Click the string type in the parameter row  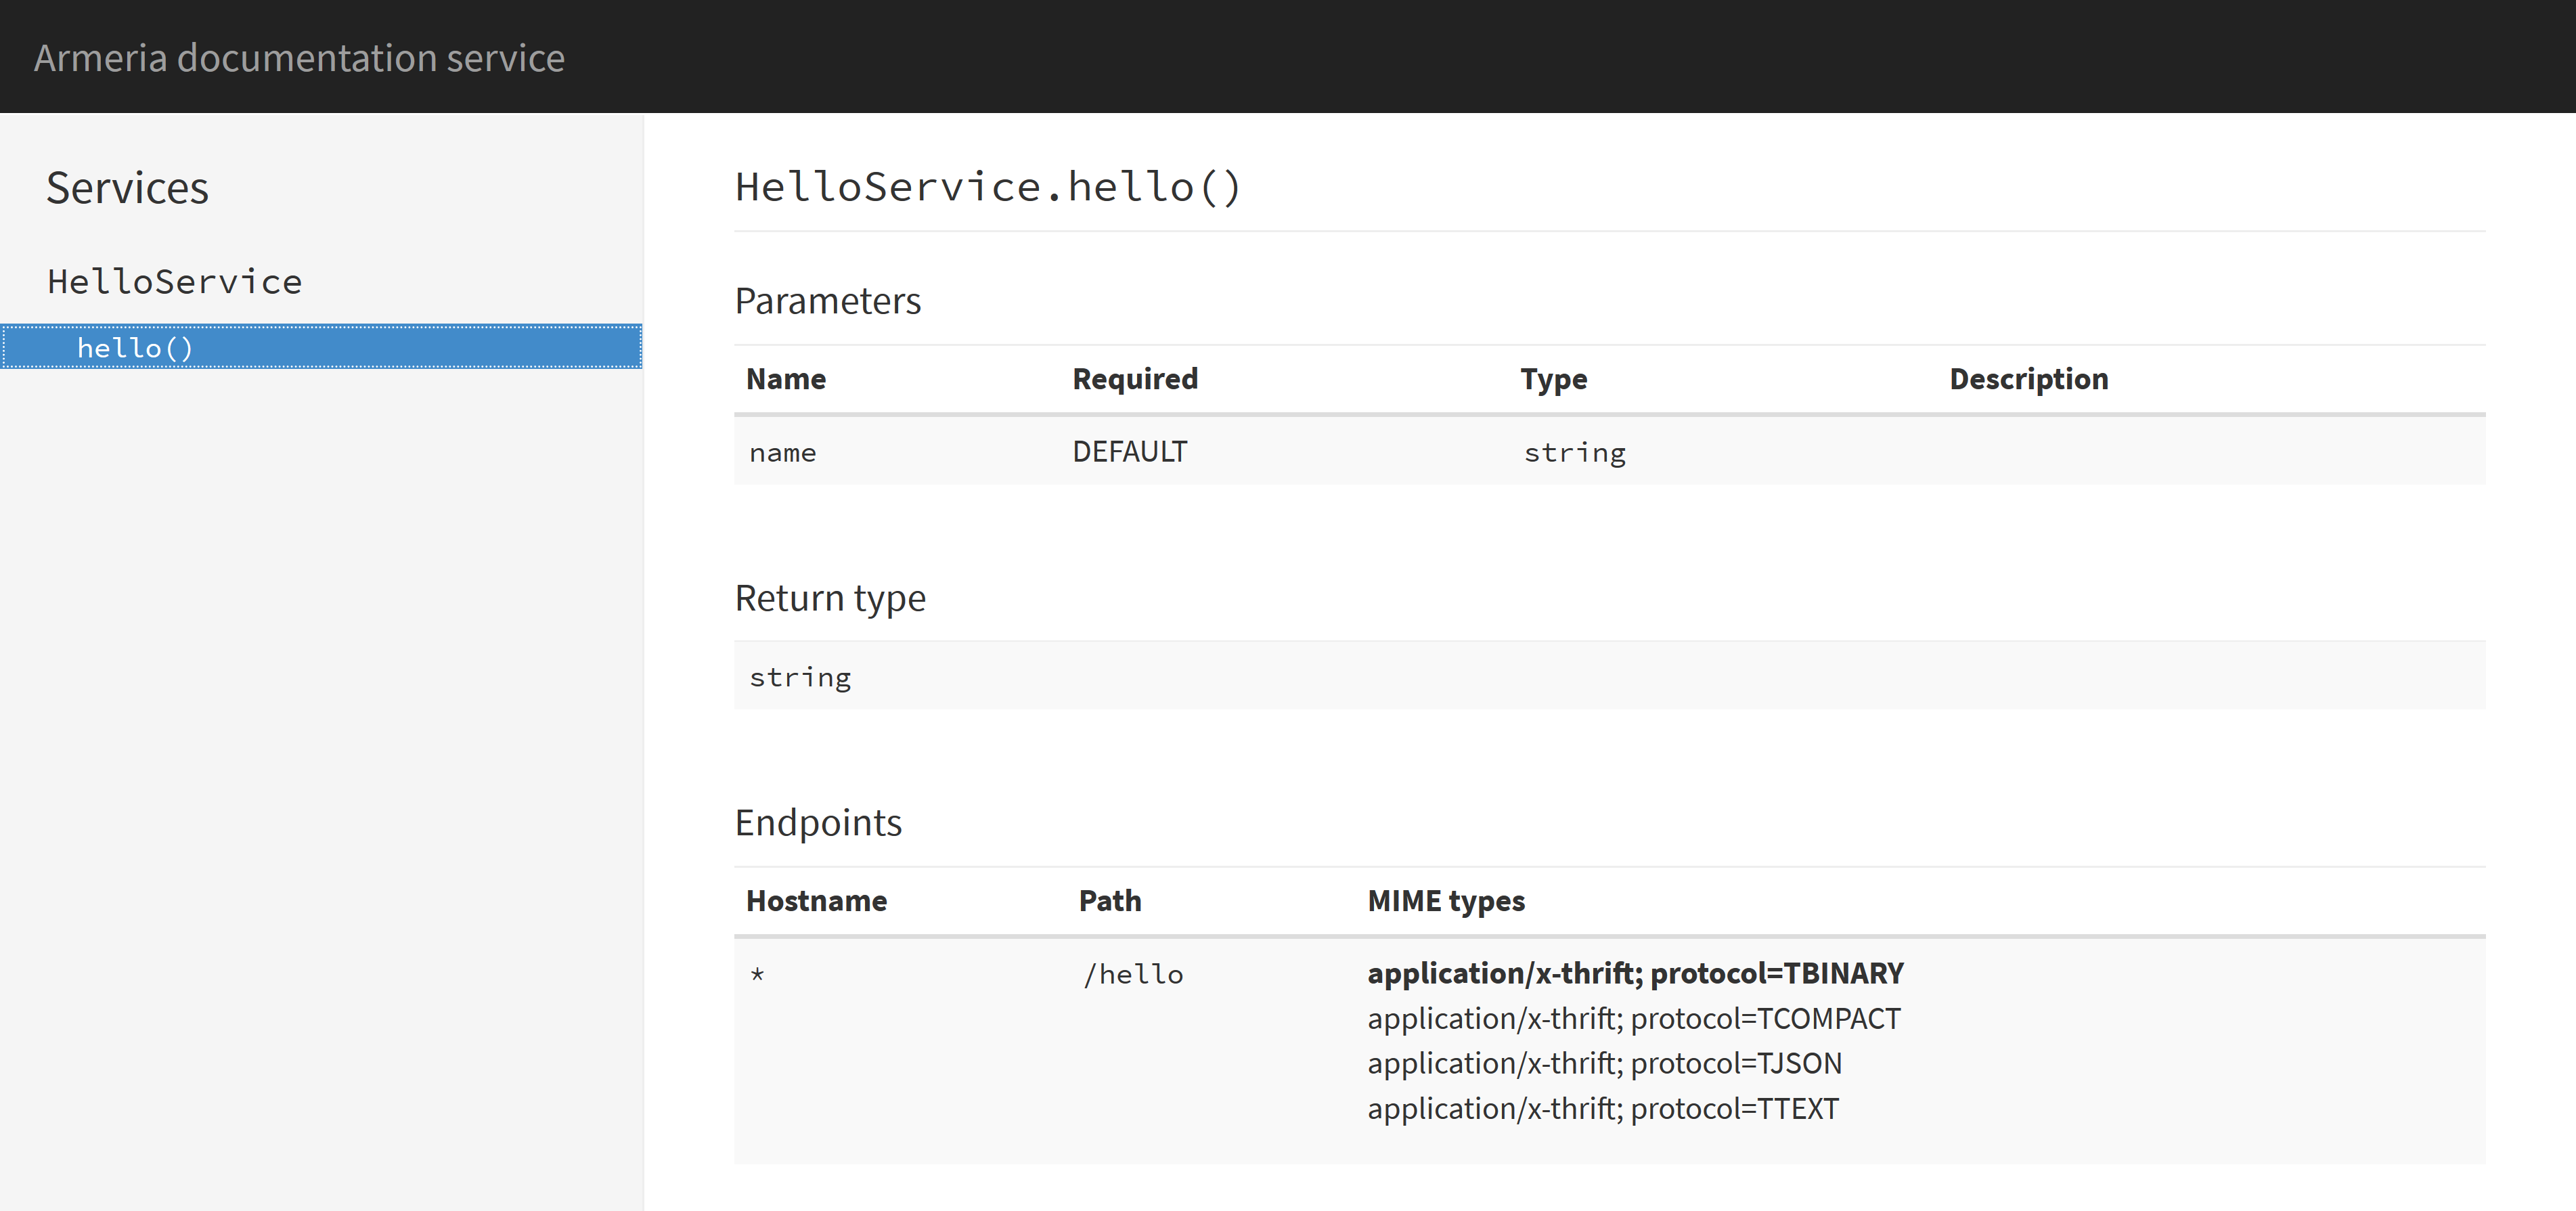point(1574,453)
